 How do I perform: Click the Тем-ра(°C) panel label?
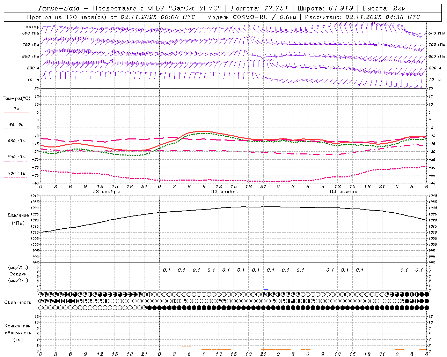point(16,98)
